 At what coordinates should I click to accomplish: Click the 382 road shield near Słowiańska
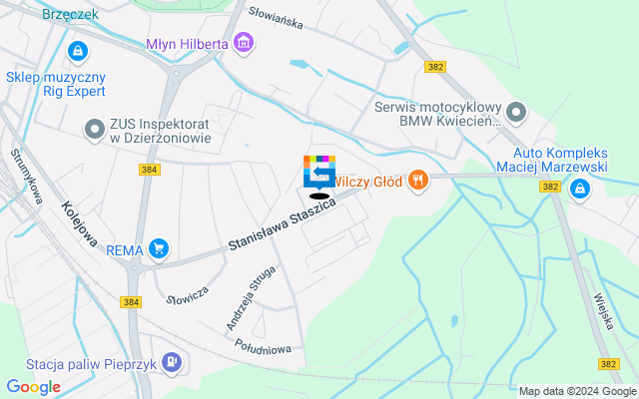click(435, 67)
